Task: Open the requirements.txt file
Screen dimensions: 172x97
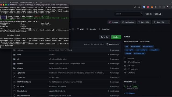Action: (24, 96)
